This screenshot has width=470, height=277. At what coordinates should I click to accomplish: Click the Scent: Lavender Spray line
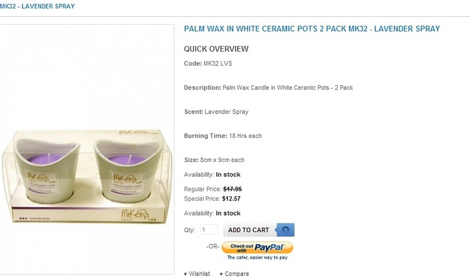click(216, 112)
